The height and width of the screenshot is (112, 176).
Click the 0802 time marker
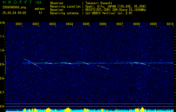click(36, 24)
